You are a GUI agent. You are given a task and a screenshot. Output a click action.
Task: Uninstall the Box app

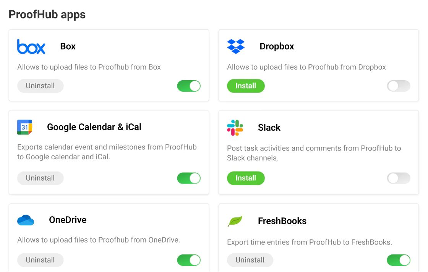[40, 86]
